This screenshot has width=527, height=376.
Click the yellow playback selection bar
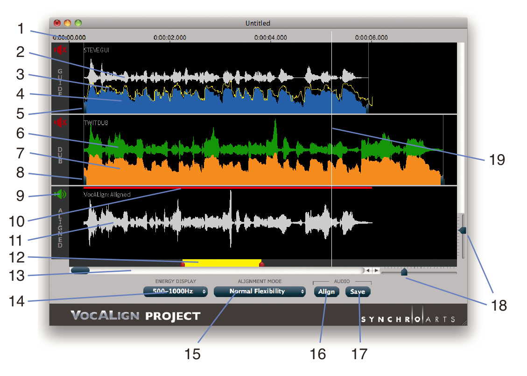[222, 262]
